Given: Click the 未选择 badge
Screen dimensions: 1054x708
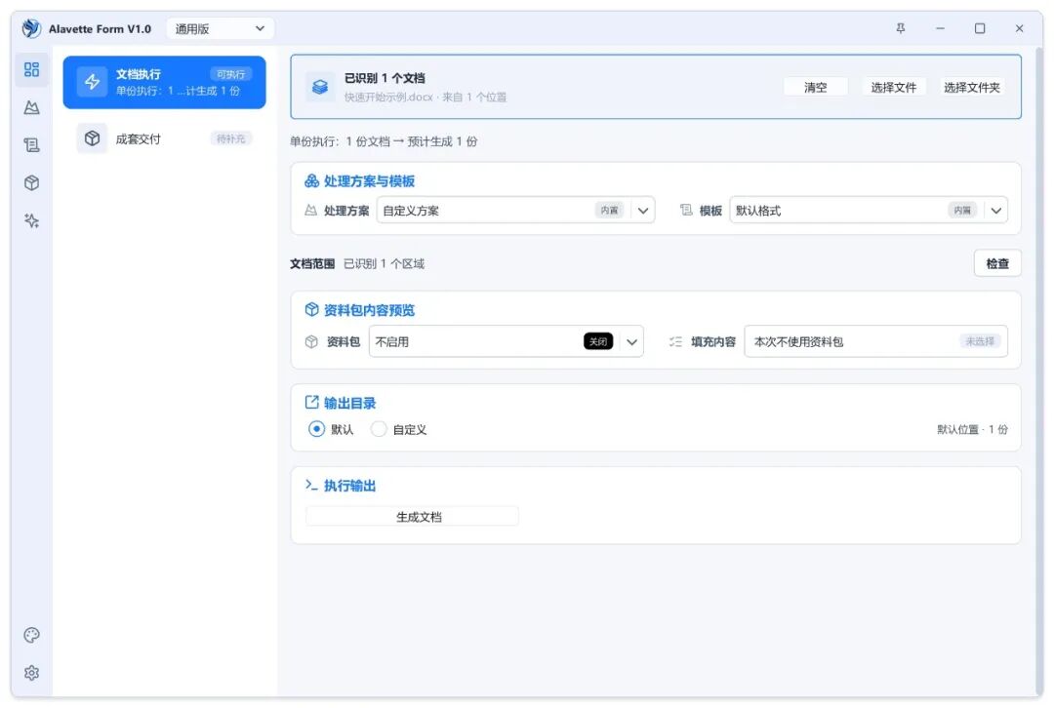Looking at the screenshot, I should click(x=980, y=341).
